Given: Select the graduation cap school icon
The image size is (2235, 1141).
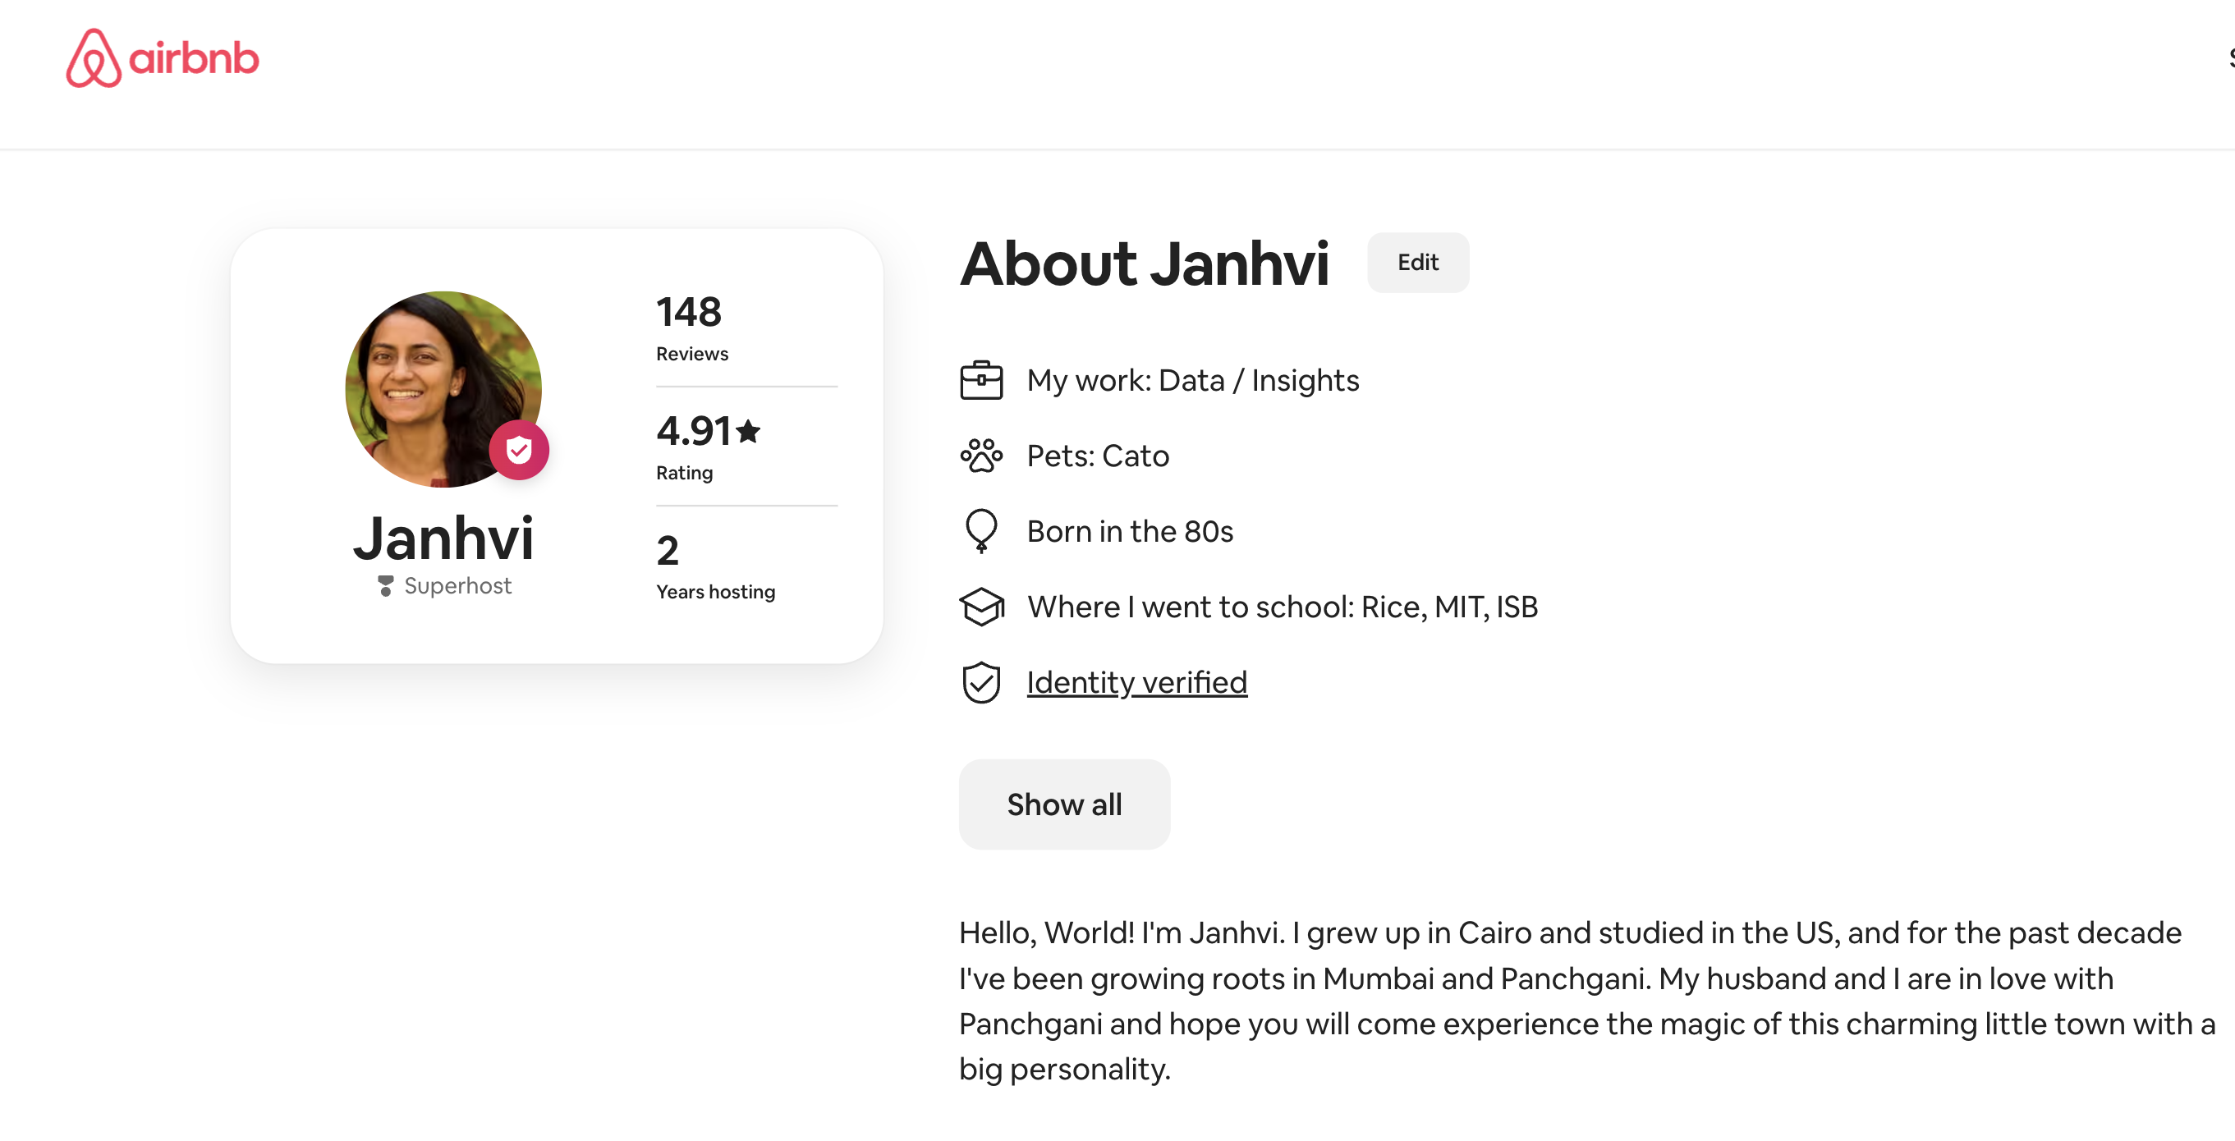Looking at the screenshot, I should [x=981, y=607].
